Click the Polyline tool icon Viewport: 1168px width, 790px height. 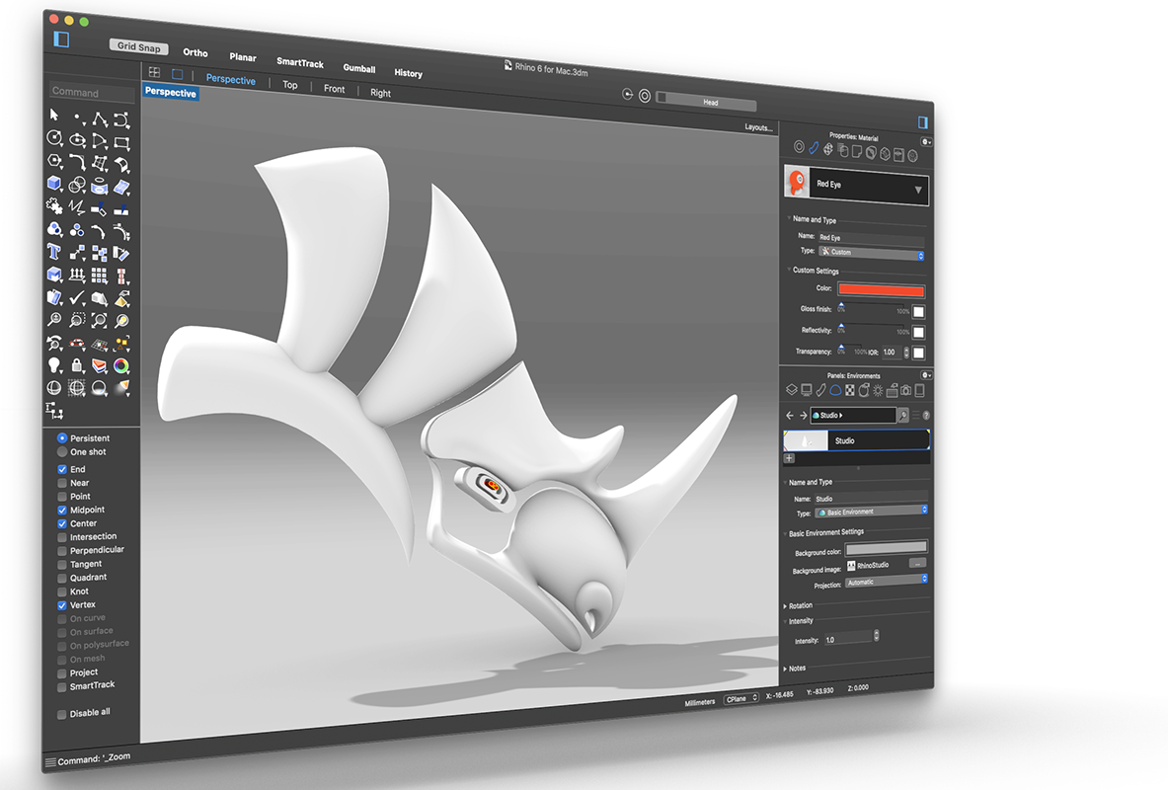100,118
